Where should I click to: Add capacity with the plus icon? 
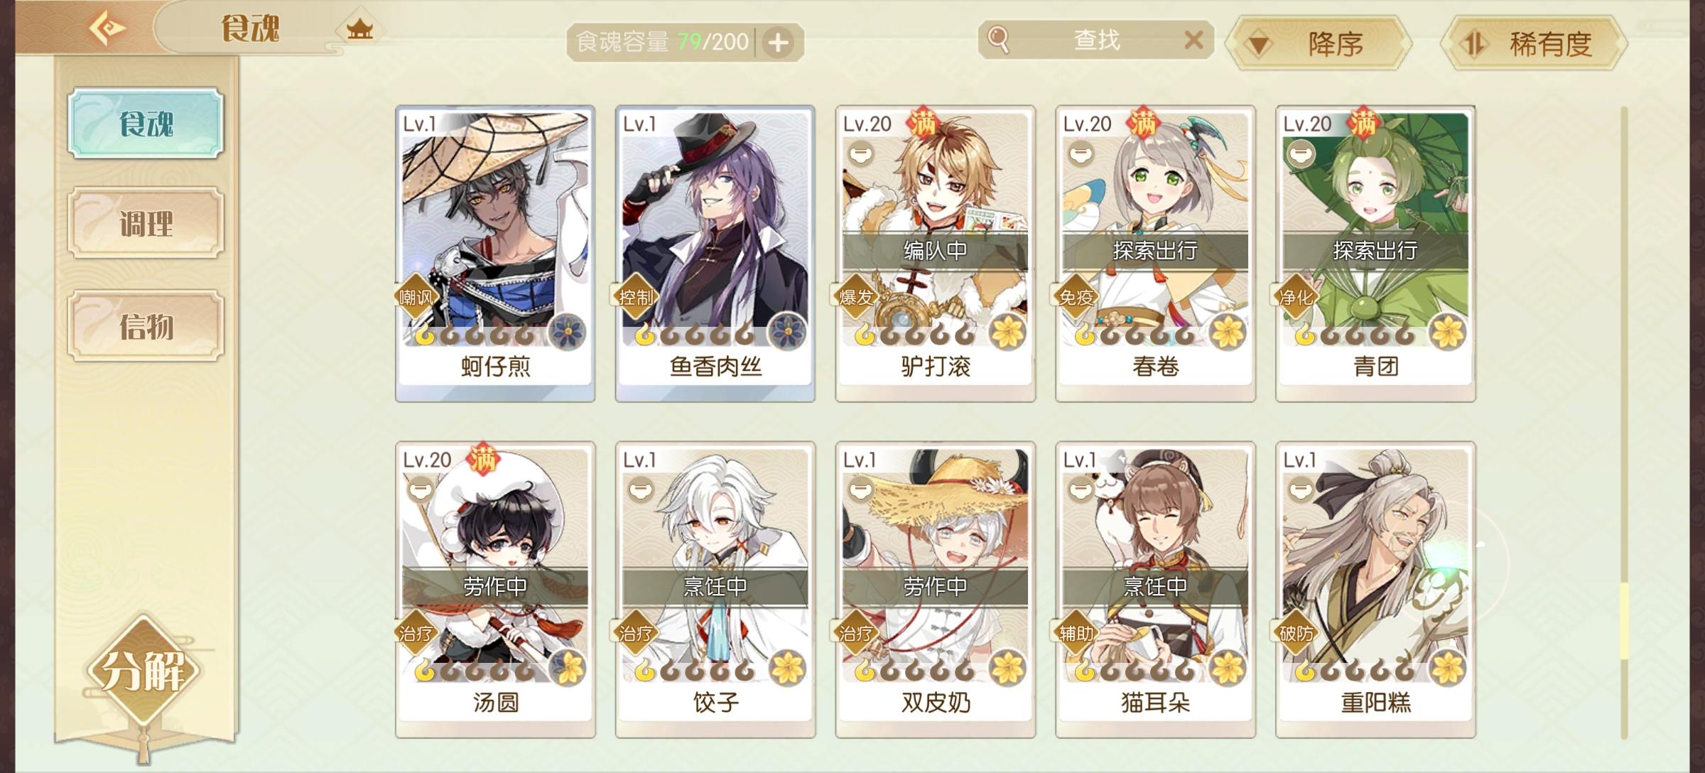click(x=778, y=43)
